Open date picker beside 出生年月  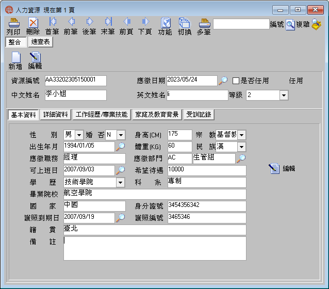point(121,147)
